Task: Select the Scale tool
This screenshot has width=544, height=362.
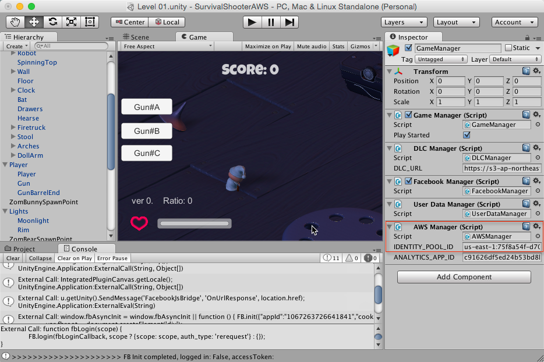Action: point(72,22)
